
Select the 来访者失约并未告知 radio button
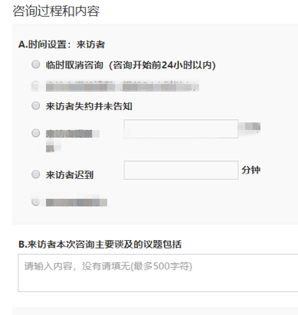36,106
